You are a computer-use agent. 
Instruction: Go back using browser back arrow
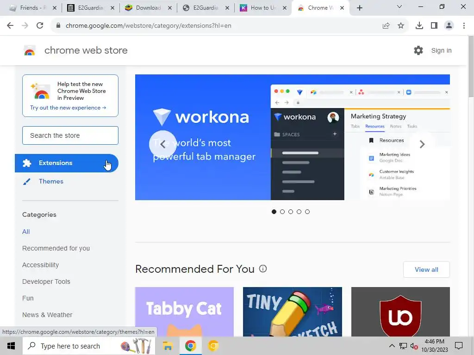point(10,26)
